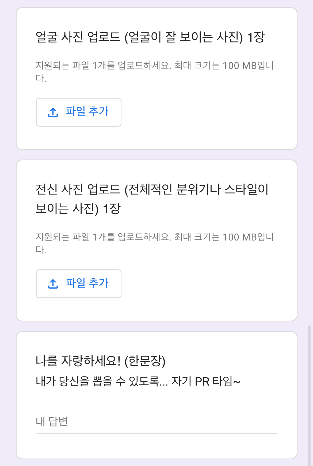Click the (얼굴이 잘 보이는 사진) text in face title
The image size is (313, 466).
tap(184, 37)
